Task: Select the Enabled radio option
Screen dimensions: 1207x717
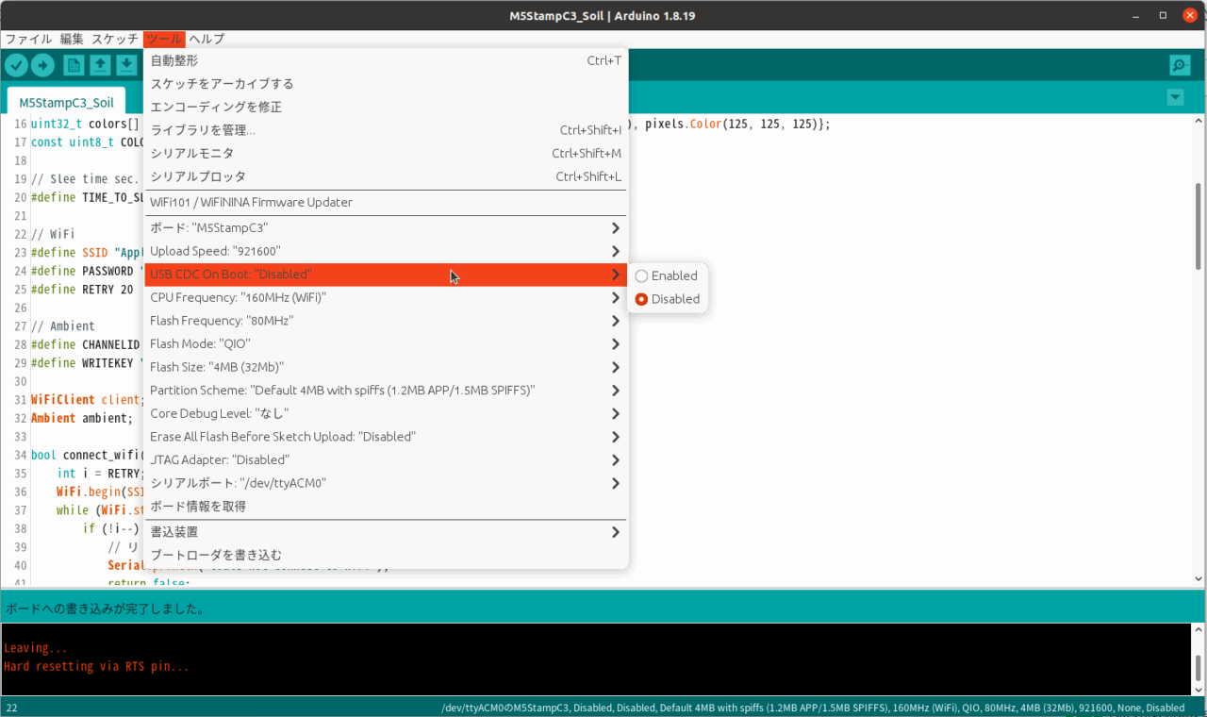Action: (x=667, y=275)
